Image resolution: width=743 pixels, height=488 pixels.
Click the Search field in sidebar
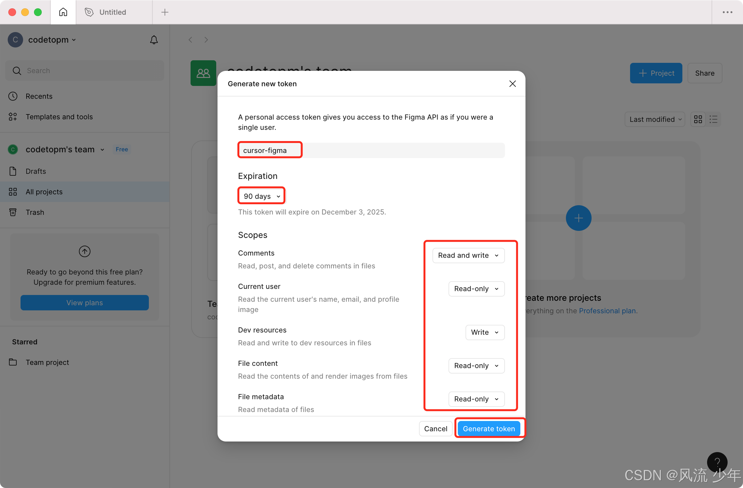point(85,71)
